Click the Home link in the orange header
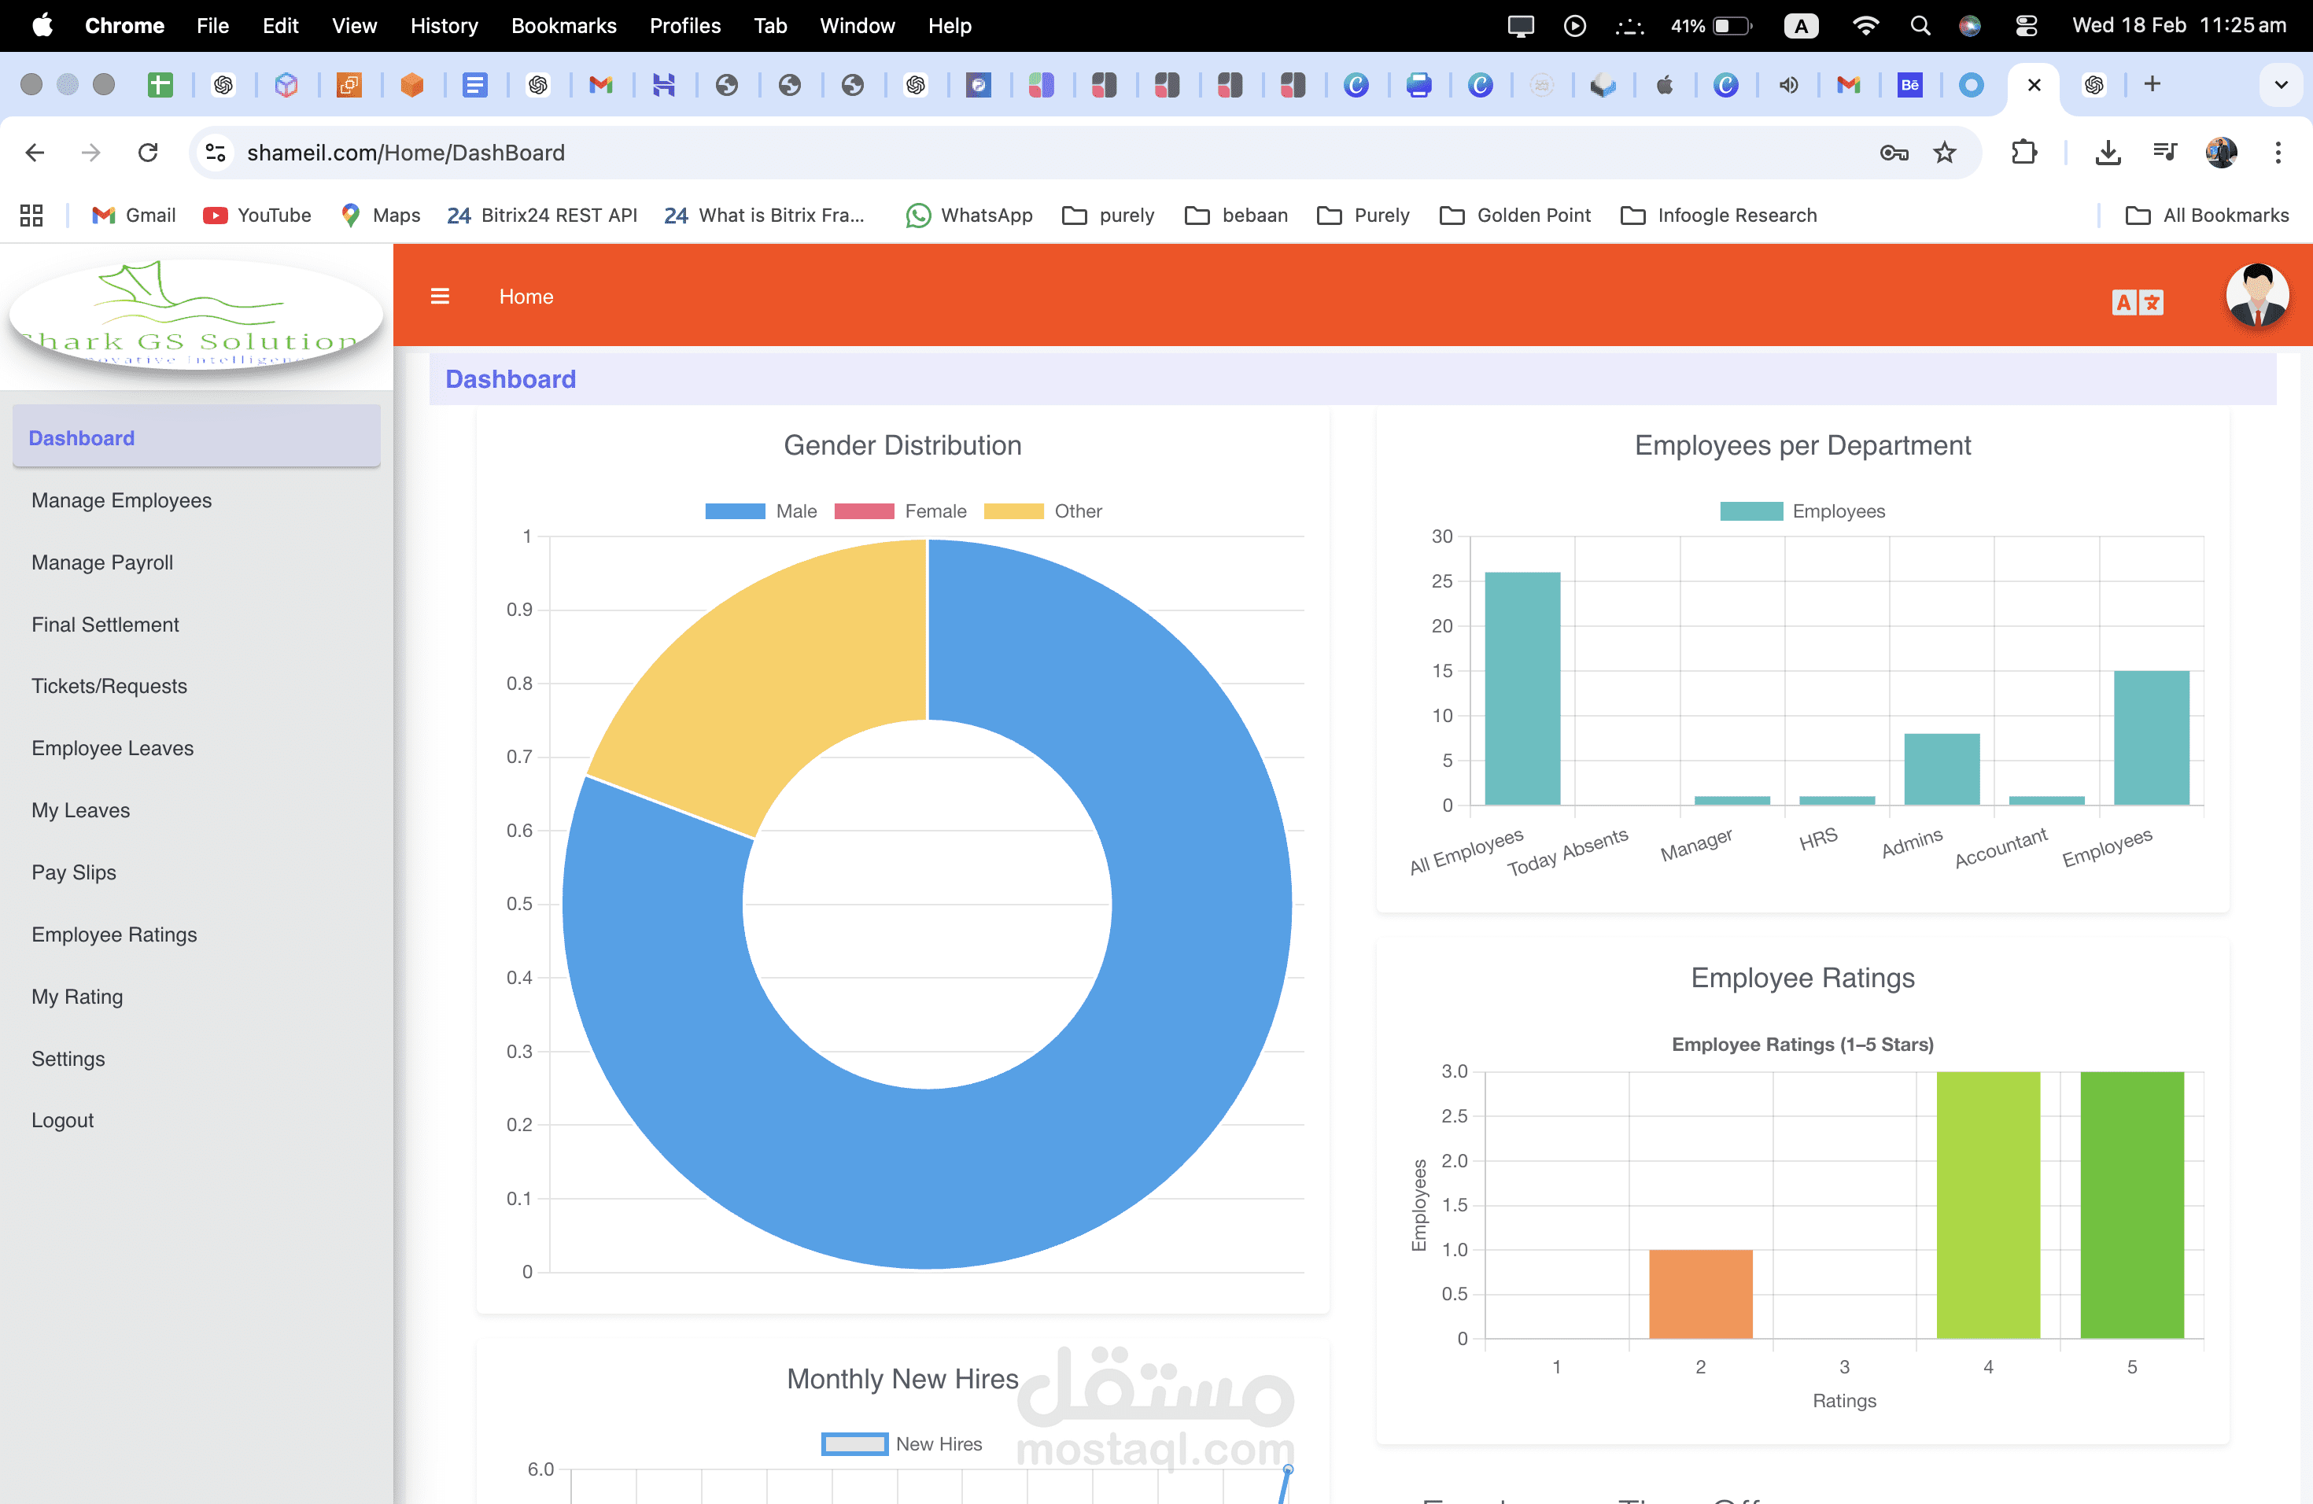Image resolution: width=2313 pixels, height=1504 pixels. pos(526,297)
